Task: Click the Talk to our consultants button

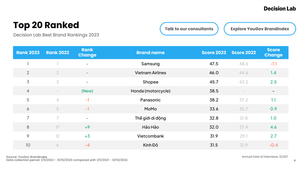Action: (x=189, y=29)
